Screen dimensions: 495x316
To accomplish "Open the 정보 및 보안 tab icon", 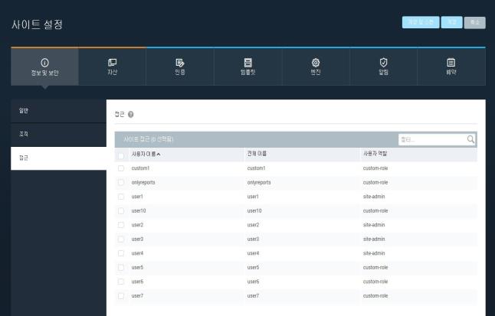I will coord(44,62).
